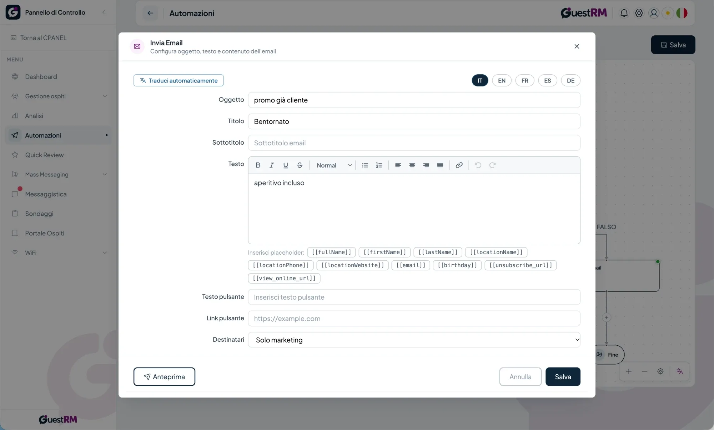Justify the text
The width and height of the screenshot is (714, 430).
[440, 165]
